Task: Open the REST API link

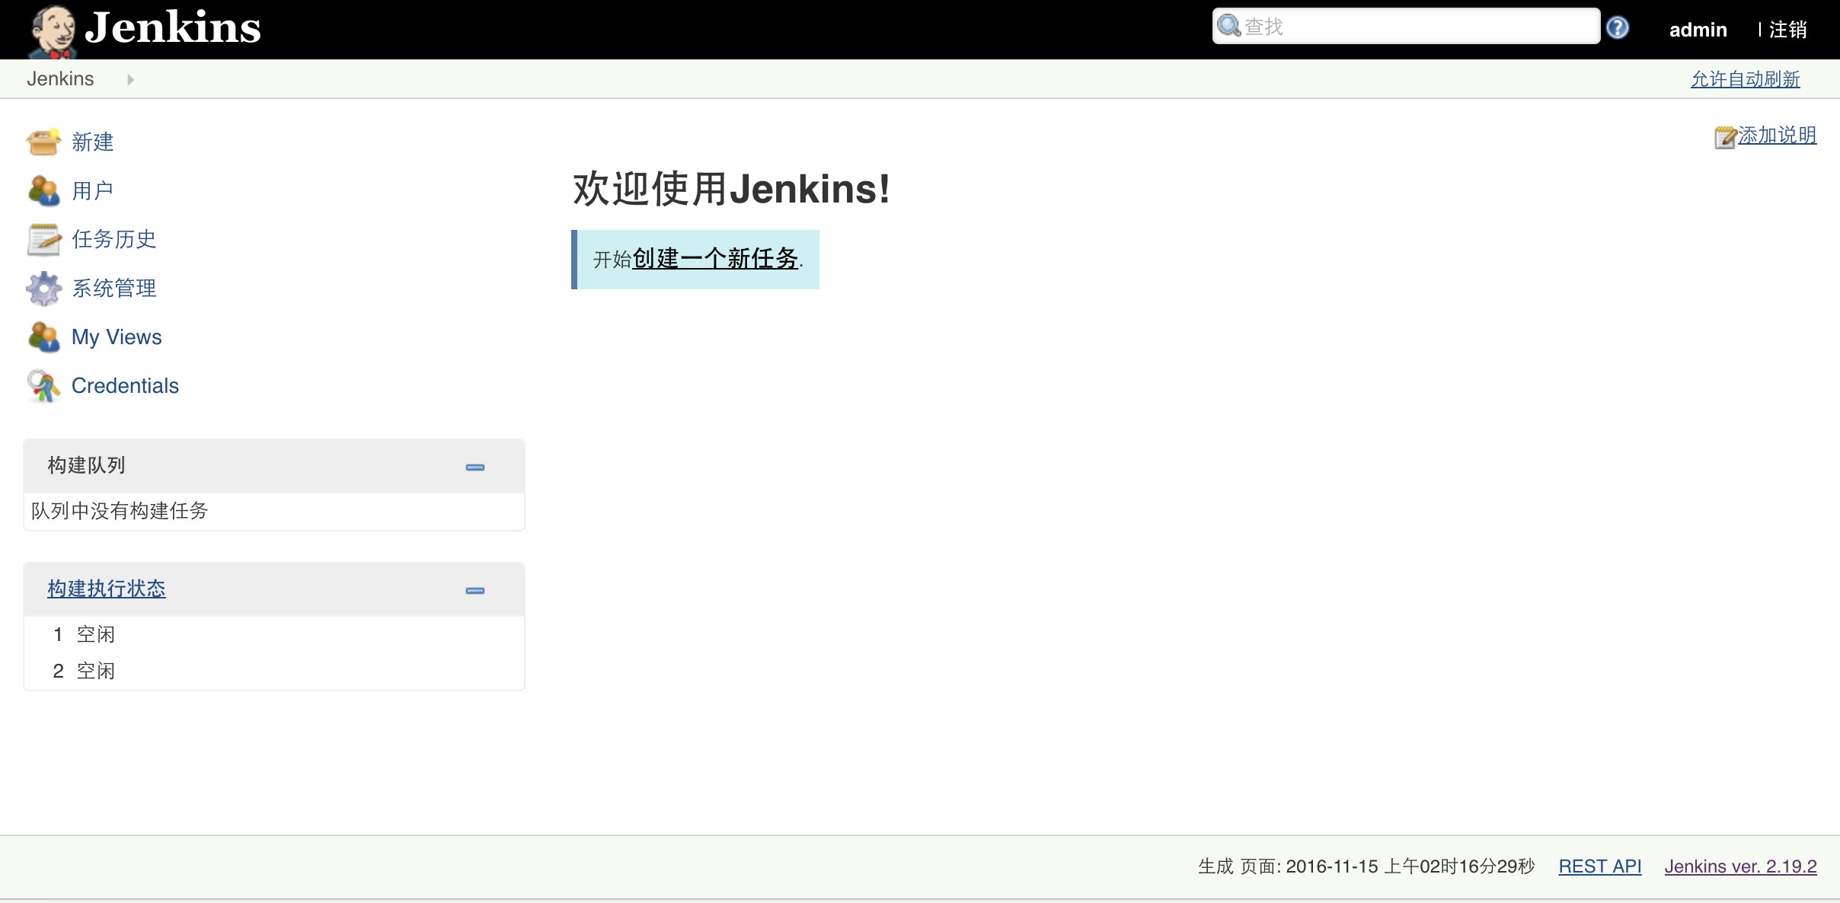Action: 1599,866
